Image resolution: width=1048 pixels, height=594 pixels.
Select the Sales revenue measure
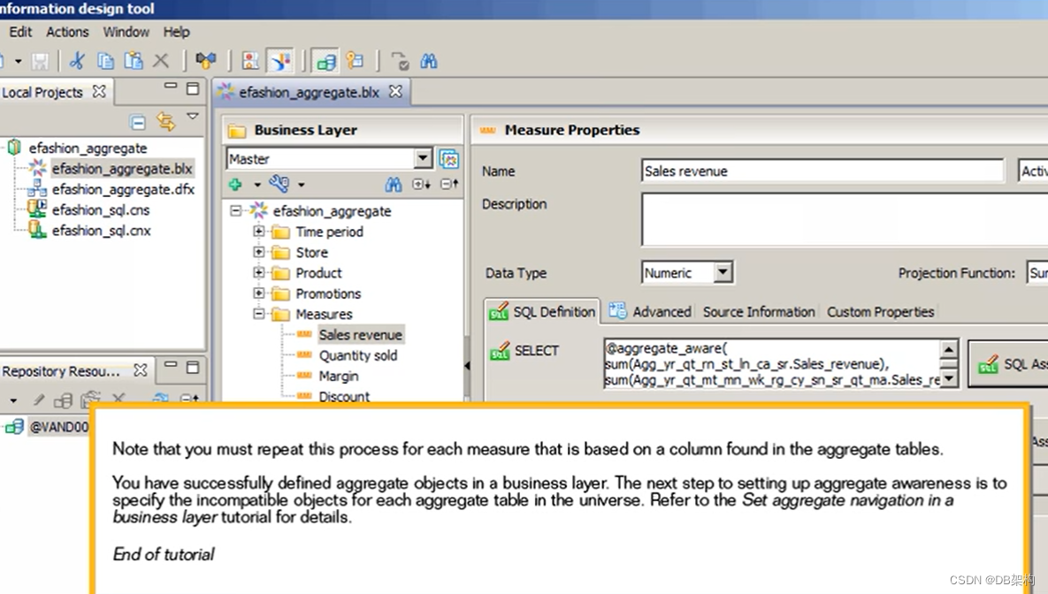pos(360,335)
